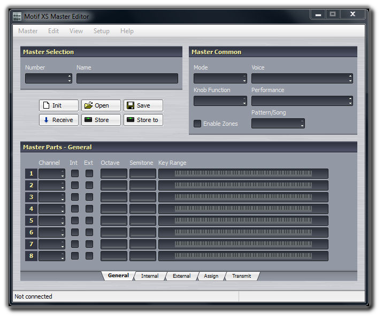Toggle Int checkbox for part 1

point(75,173)
